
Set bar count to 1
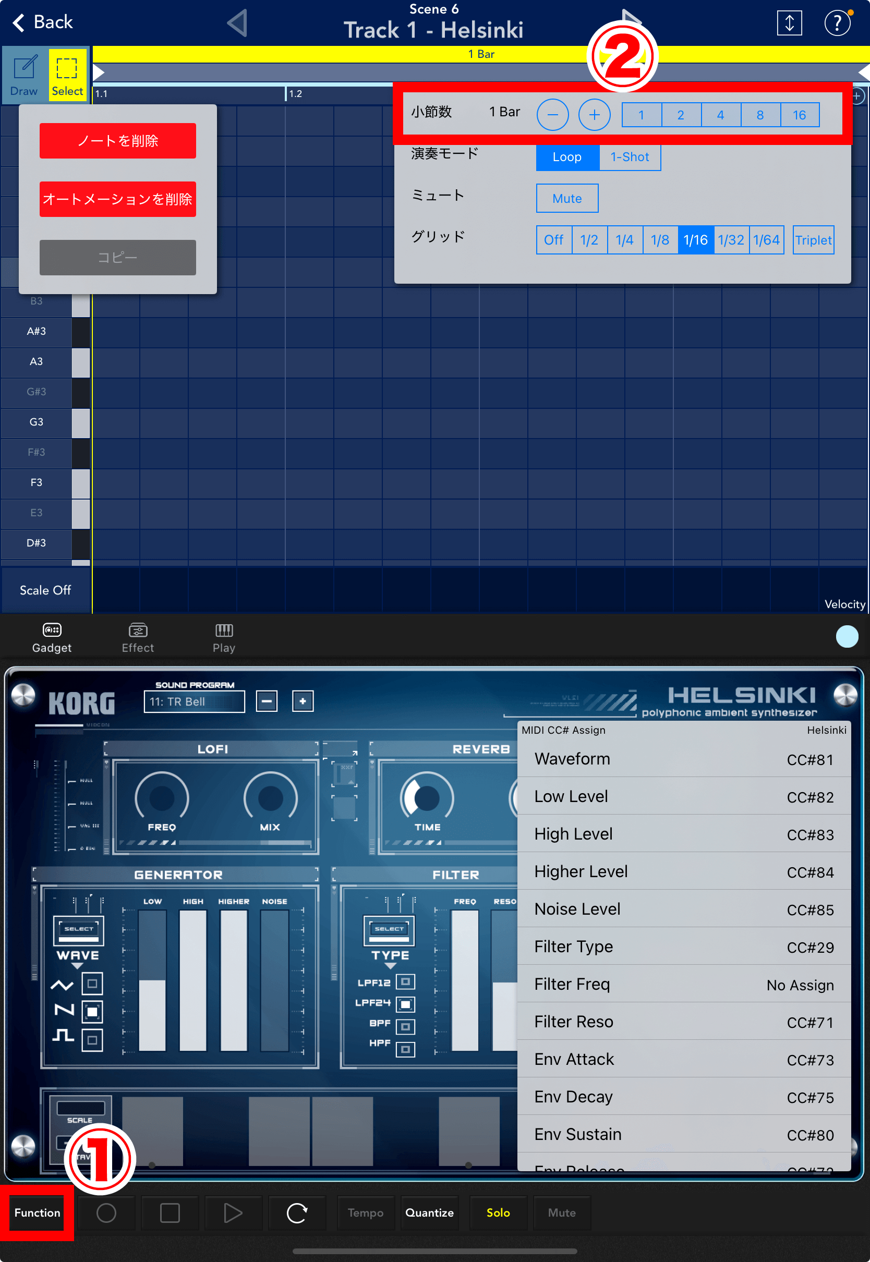(x=642, y=115)
